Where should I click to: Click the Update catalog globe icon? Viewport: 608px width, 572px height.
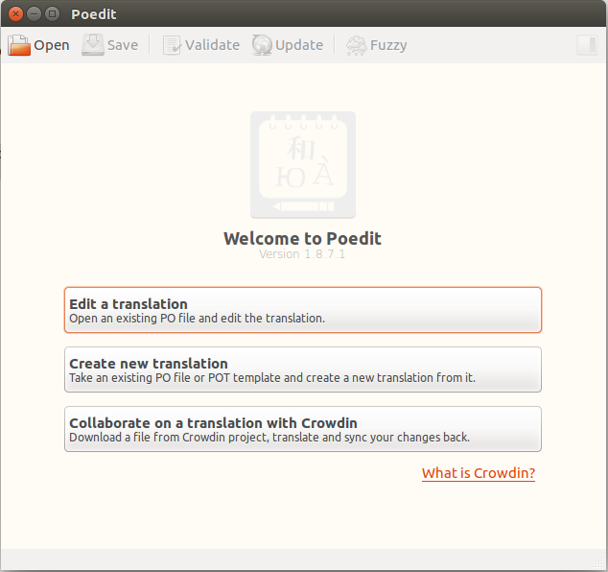[x=262, y=45]
